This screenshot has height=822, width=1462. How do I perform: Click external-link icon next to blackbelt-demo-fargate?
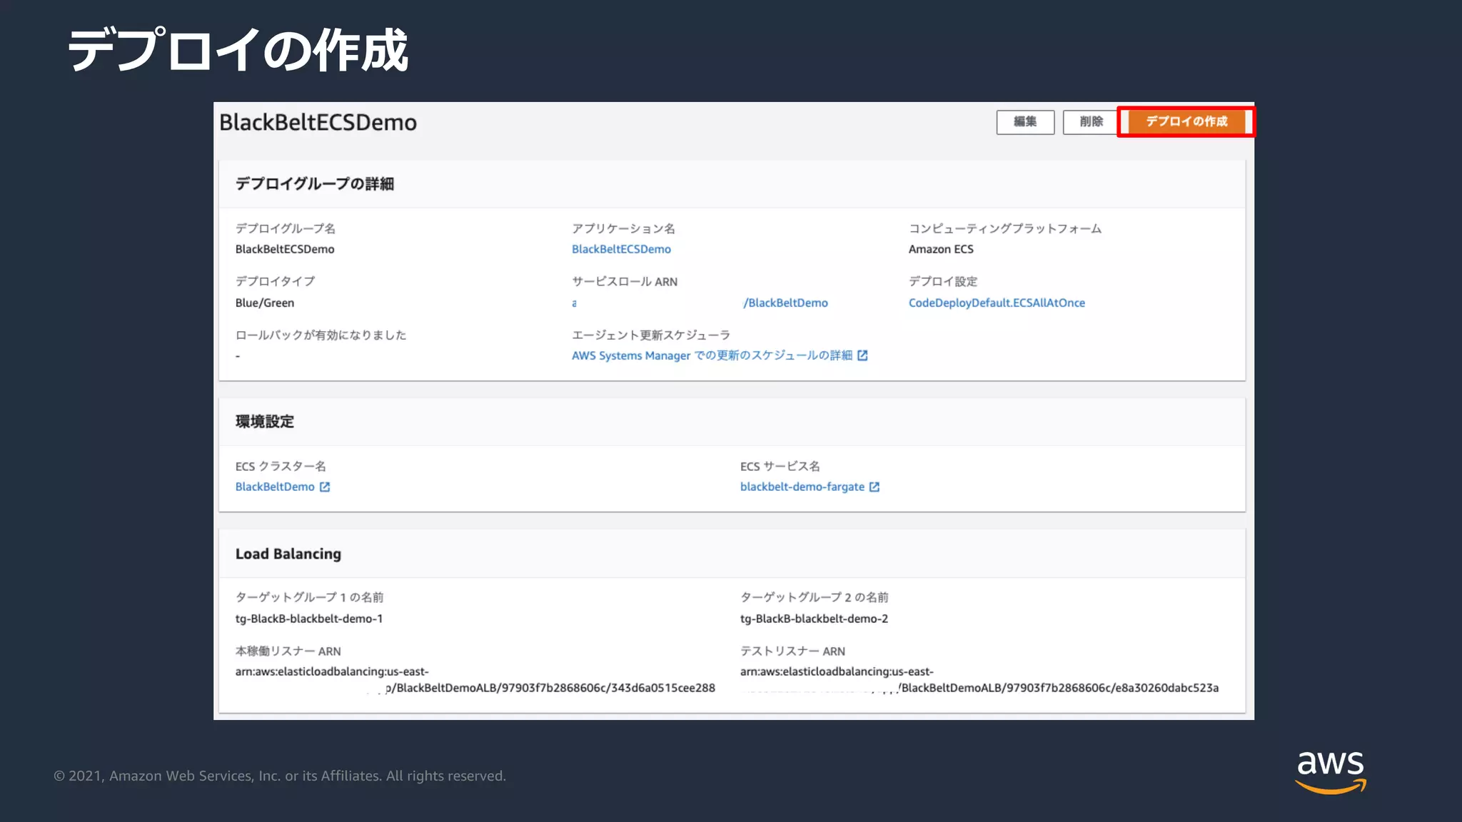click(874, 487)
